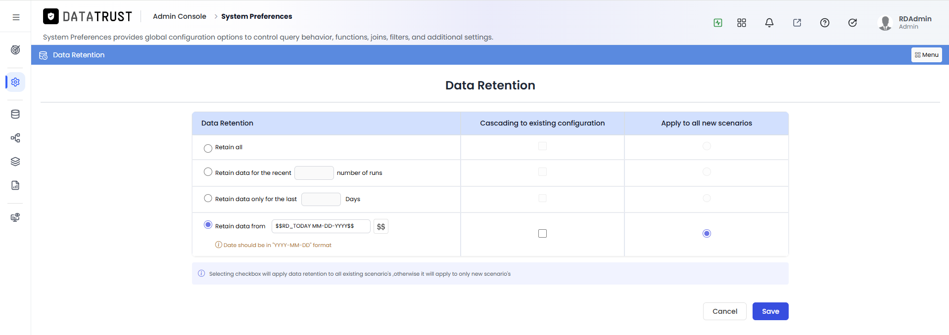Click the Save button
The image size is (949, 335).
(x=770, y=311)
